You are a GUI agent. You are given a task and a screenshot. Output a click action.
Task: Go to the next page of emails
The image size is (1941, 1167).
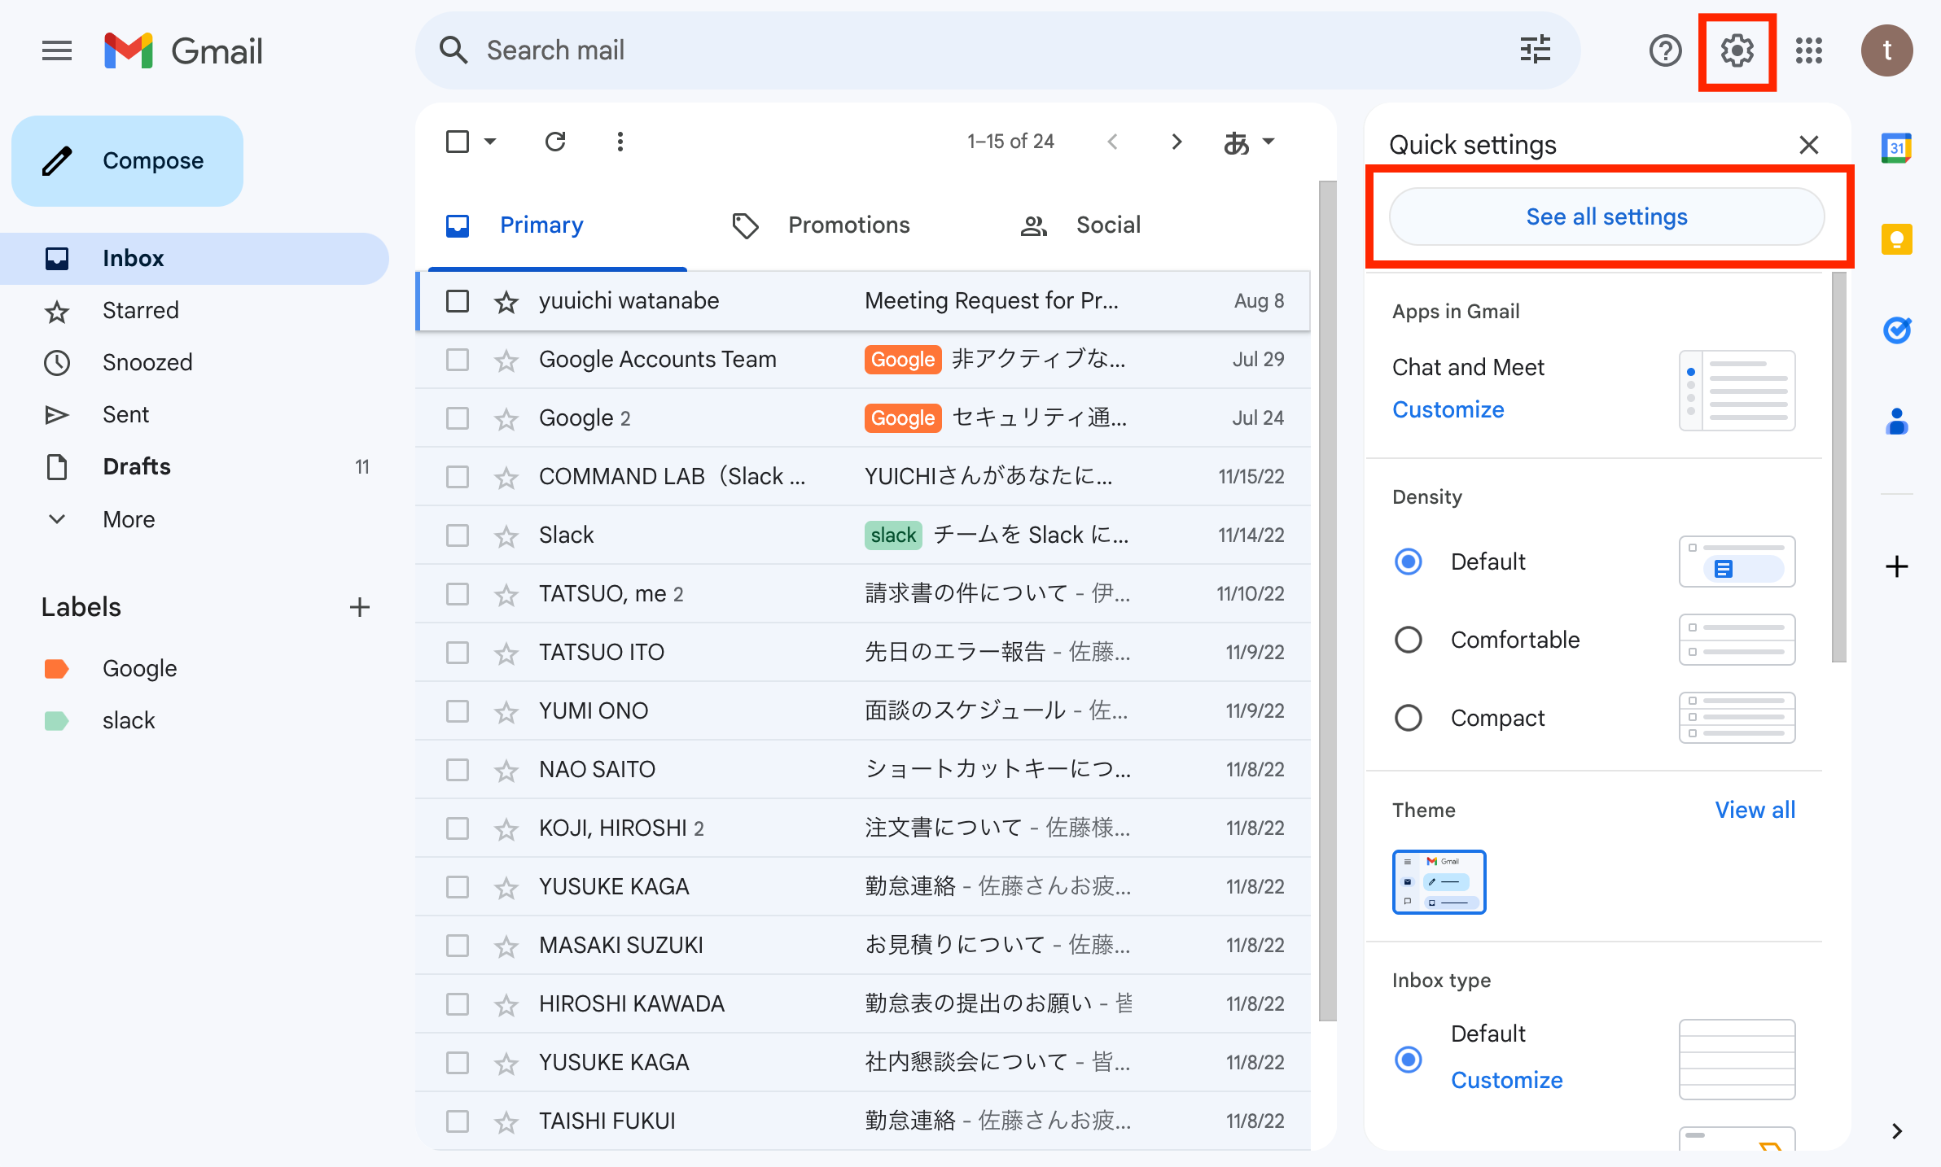pyautogui.click(x=1176, y=142)
